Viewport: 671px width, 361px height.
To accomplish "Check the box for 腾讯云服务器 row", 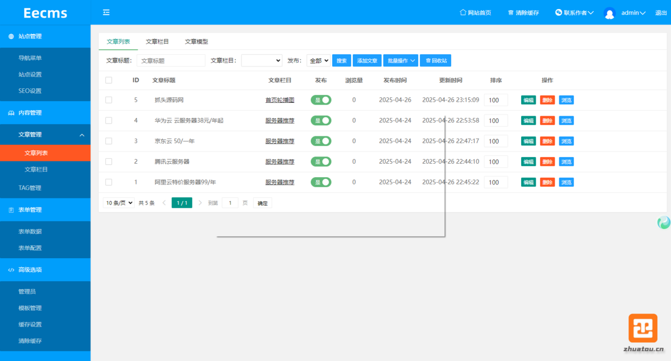I will click(108, 162).
